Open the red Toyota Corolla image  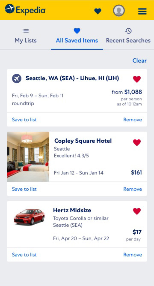[x=30, y=217]
